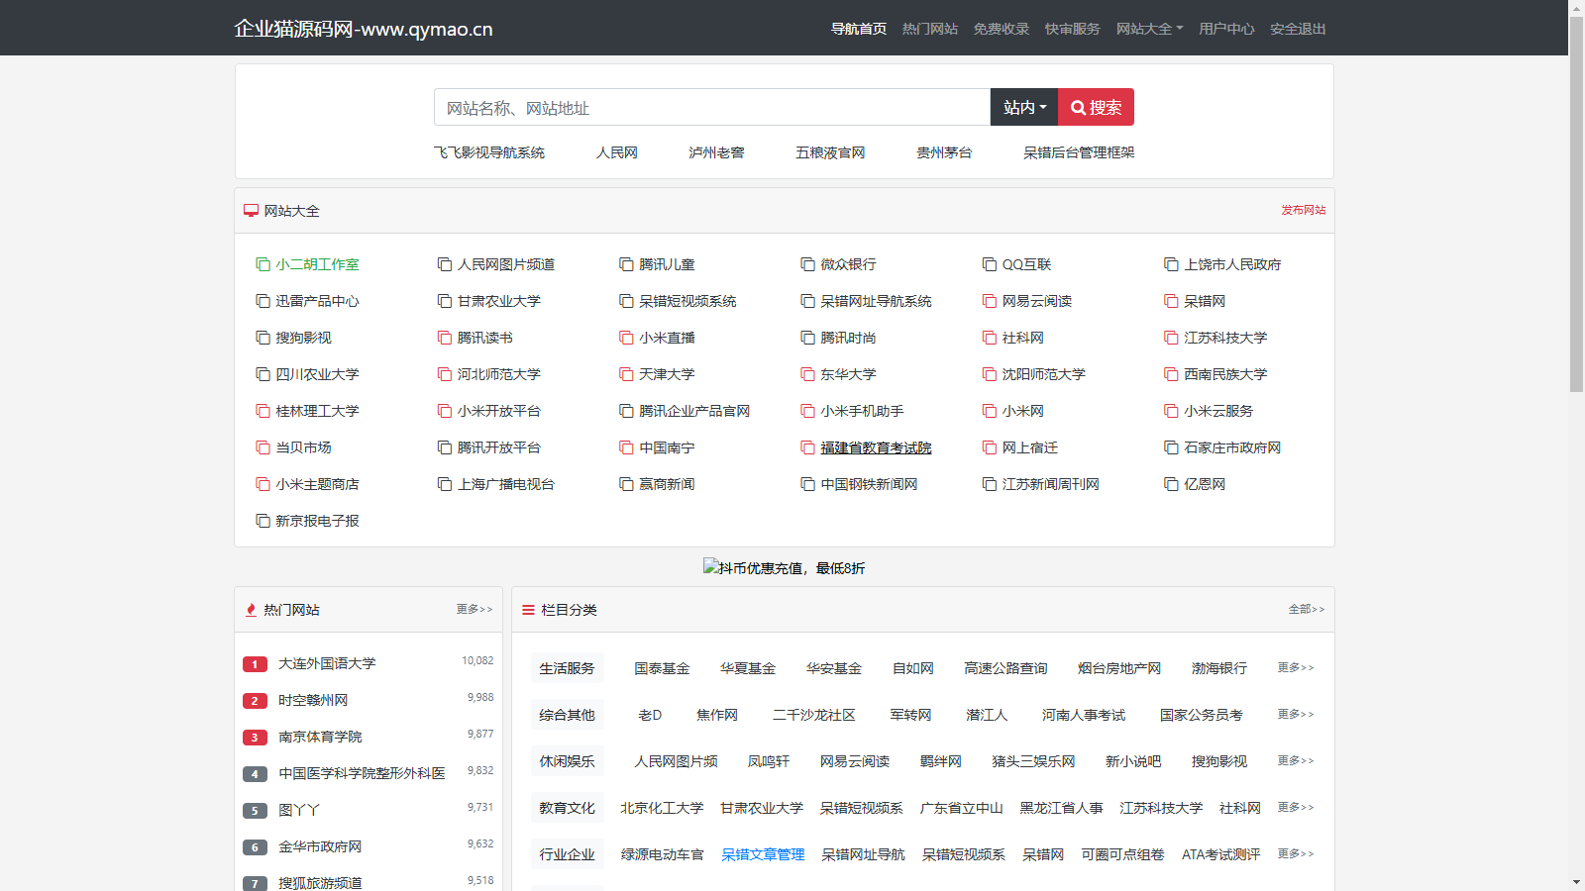The height and width of the screenshot is (891, 1585).
Task: Click the flame icon beside 热门网站
Action: point(251,610)
